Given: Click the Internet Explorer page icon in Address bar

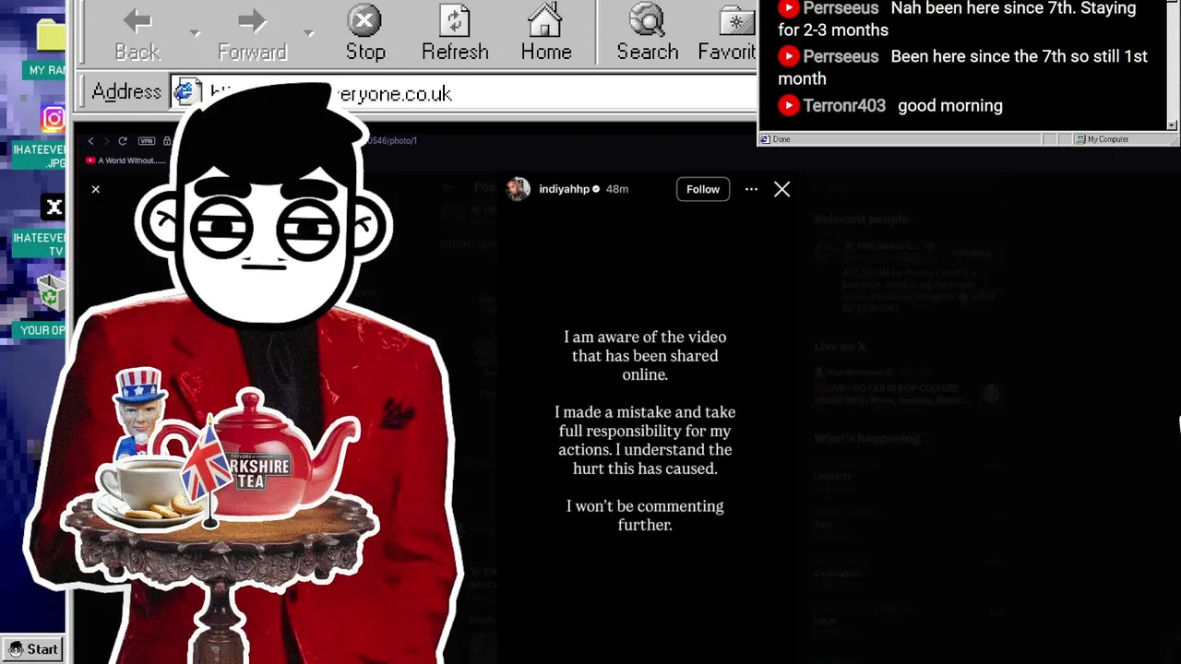Looking at the screenshot, I should pos(187,92).
